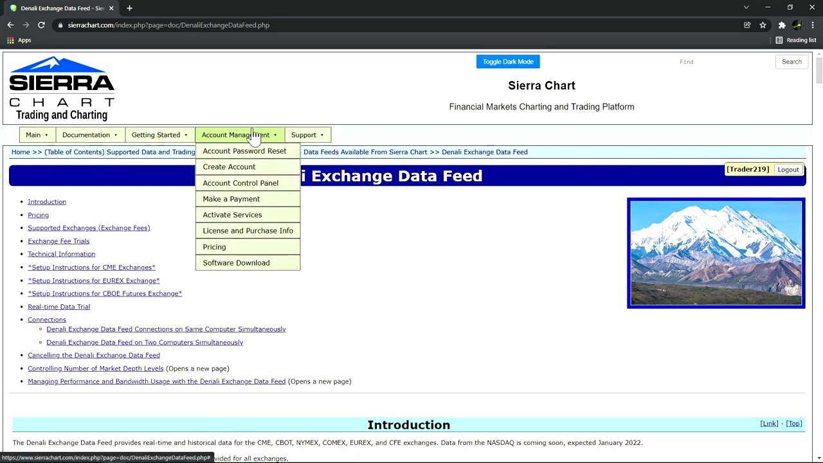Open the Technical Information link

[61, 254]
